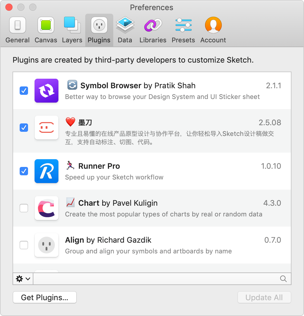Enable the Align plugin checkbox
Screen dimensions: 304x316
[x=24, y=245]
